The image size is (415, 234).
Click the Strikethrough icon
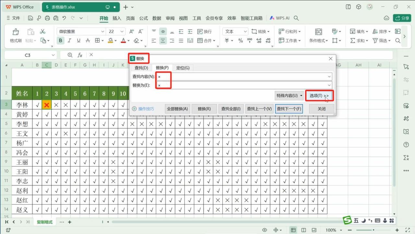click(x=88, y=41)
